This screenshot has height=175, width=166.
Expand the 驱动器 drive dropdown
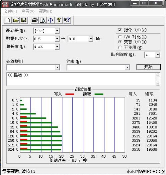(57, 31)
